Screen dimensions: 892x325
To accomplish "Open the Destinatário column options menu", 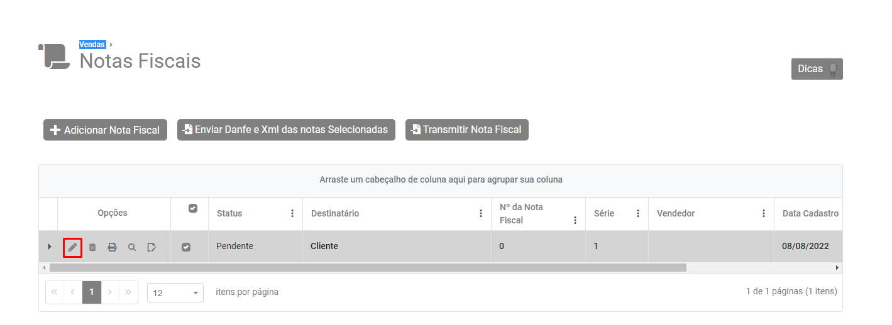I will coord(481,213).
